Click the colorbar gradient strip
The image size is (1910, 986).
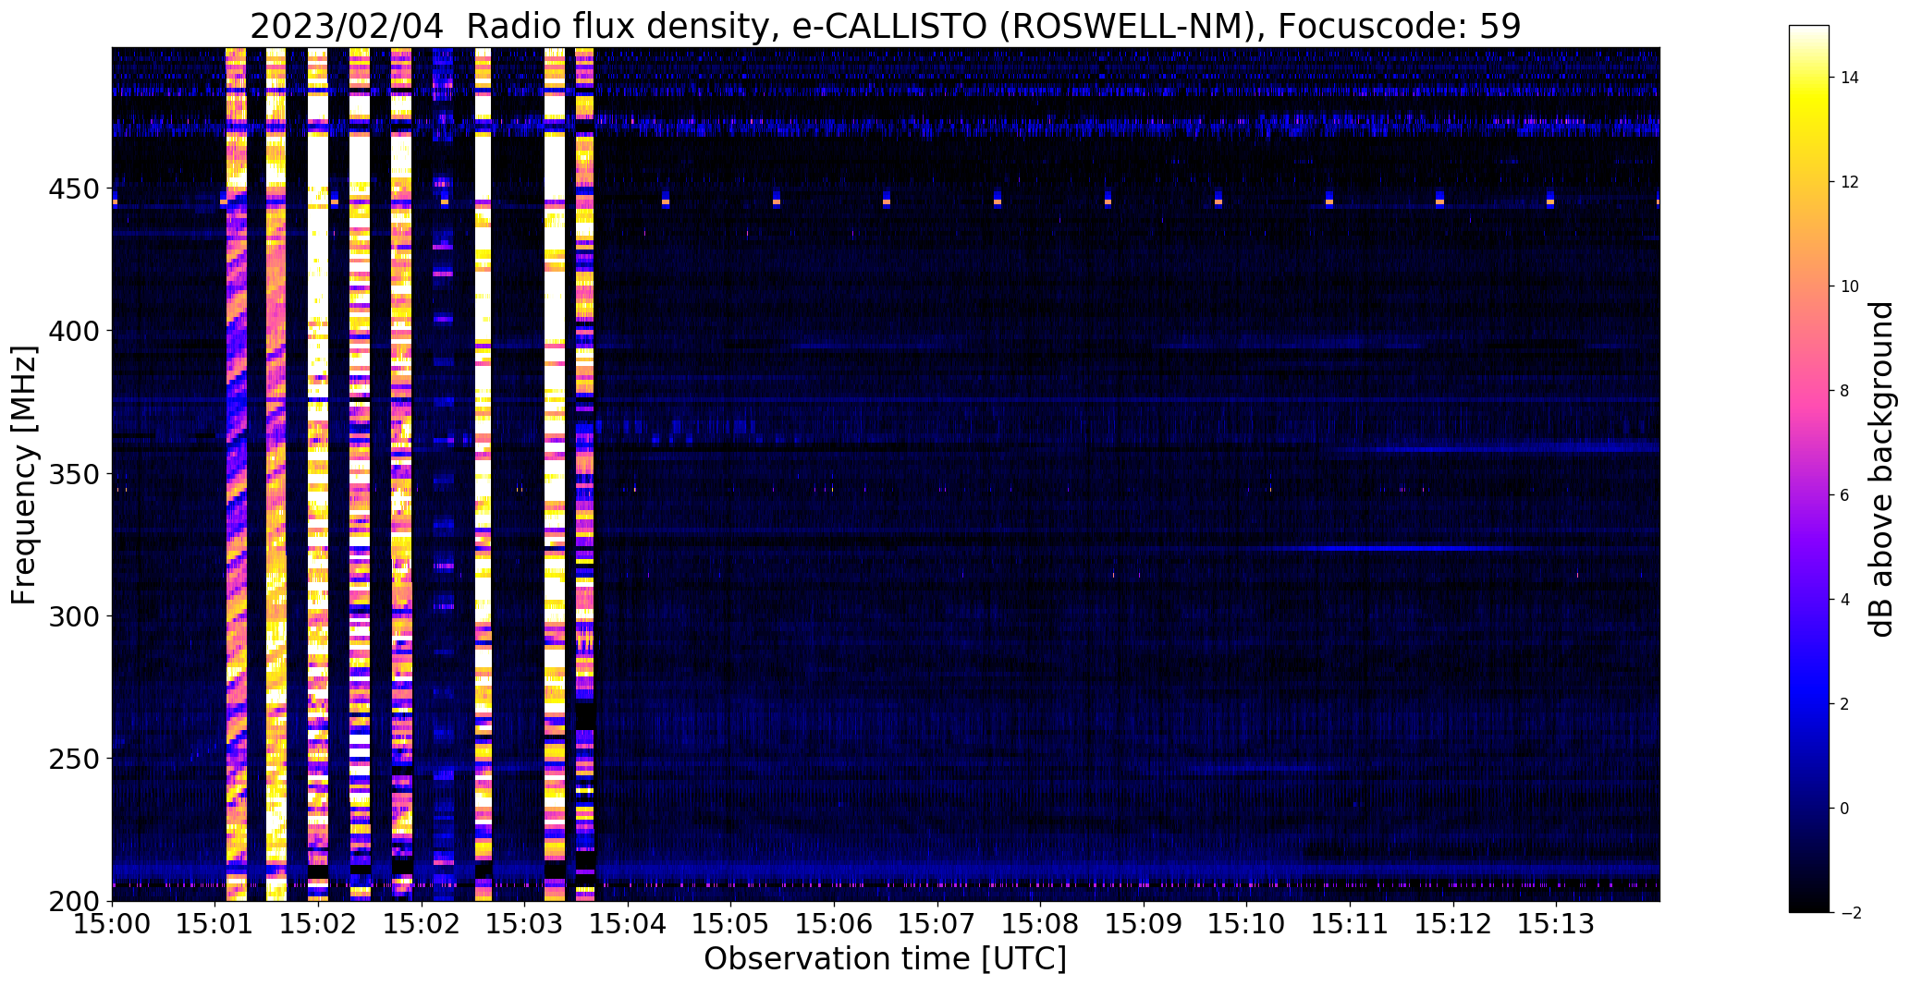pyautogui.click(x=1809, y=469)
